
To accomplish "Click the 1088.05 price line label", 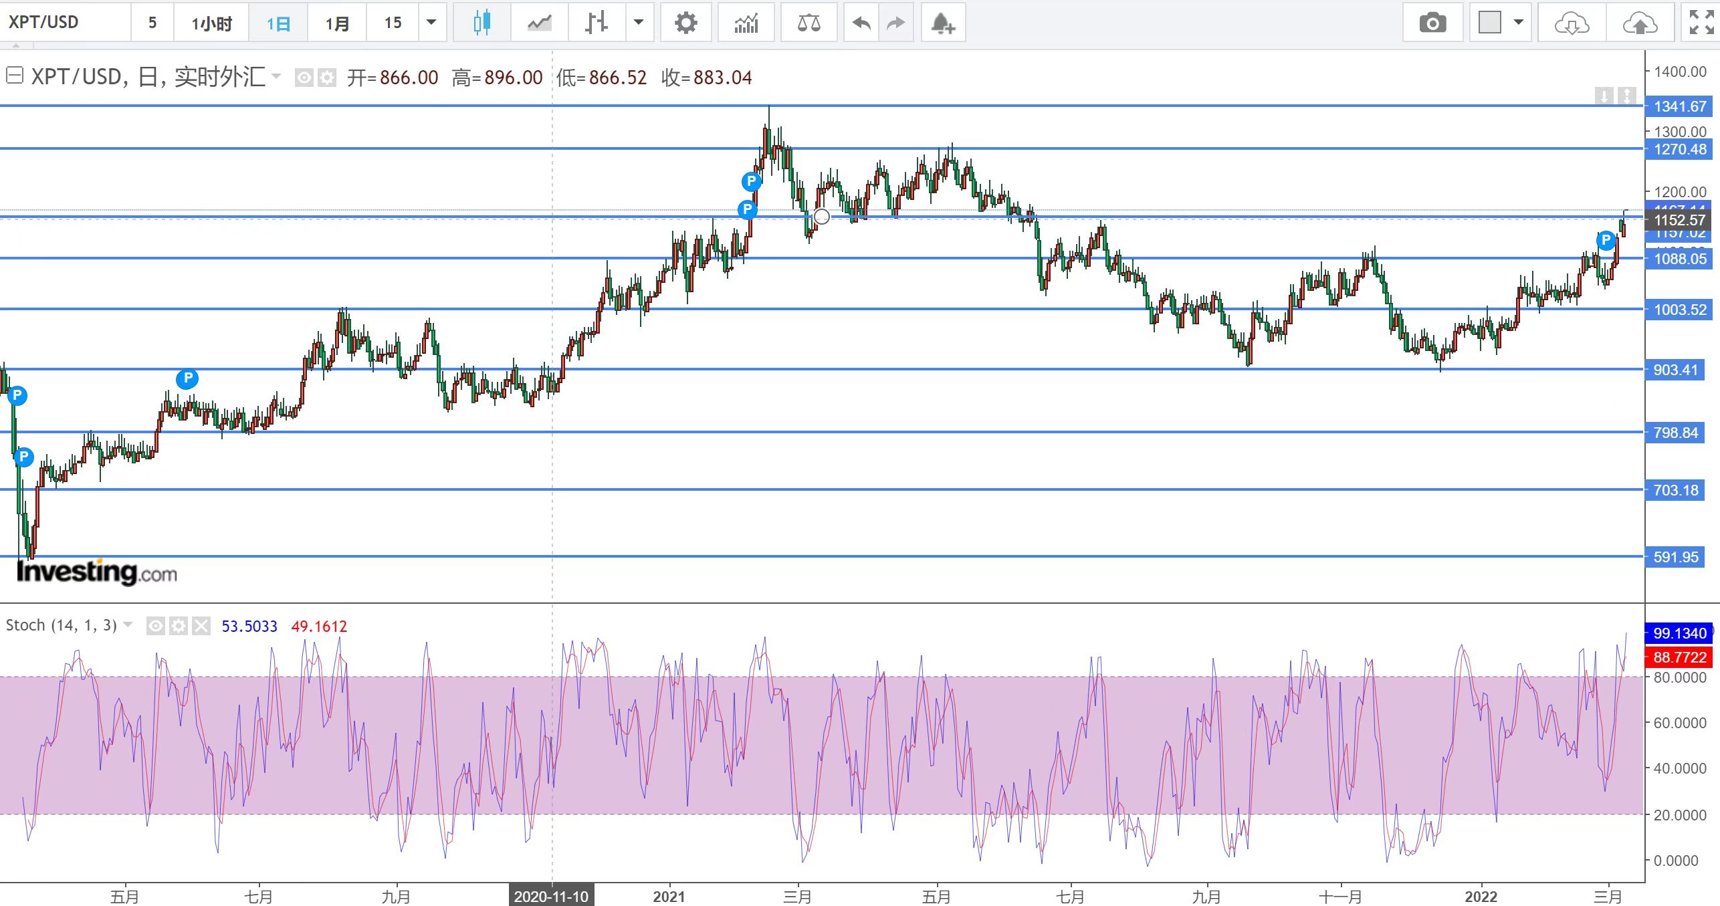I will point(1679,259).
